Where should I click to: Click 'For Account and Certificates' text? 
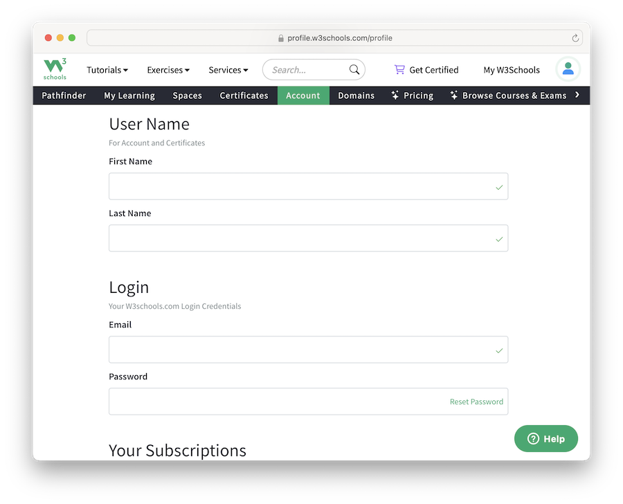click(x=157, y=143)
